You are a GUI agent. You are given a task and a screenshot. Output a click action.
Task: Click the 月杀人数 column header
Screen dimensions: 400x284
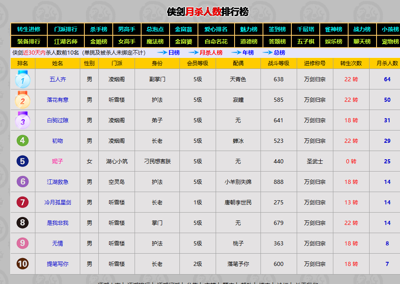coord(387,63)
